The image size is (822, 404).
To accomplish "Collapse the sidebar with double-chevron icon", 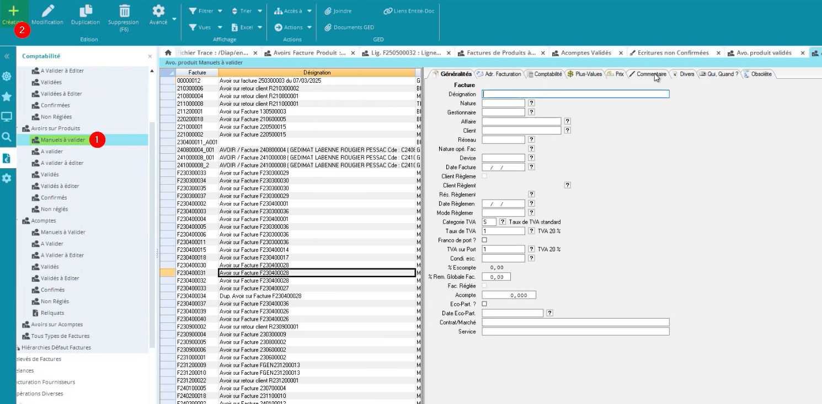I will click(x=7, y=56).
